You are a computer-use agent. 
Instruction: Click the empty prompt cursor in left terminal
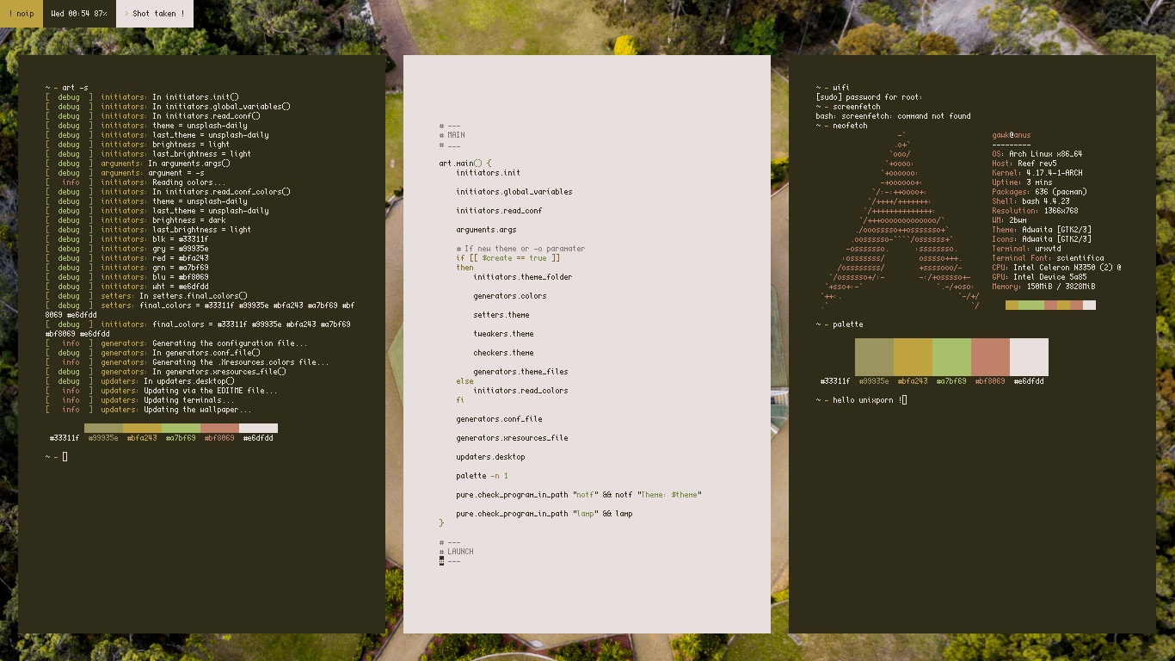[65, 457]
